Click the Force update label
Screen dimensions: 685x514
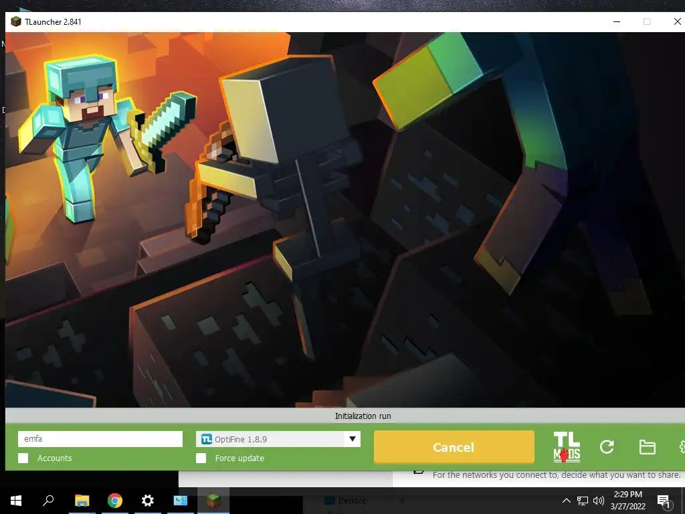click(x=239, y=458)
